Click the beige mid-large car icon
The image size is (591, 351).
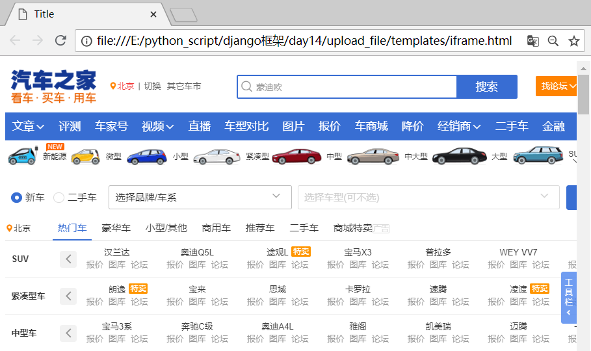(x=373, y=156)
